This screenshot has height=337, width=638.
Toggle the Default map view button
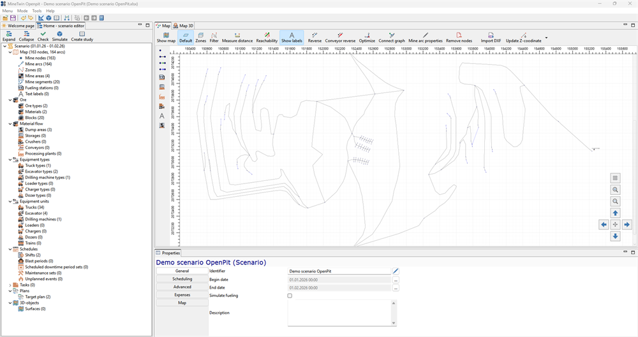(x=186, y=38)
